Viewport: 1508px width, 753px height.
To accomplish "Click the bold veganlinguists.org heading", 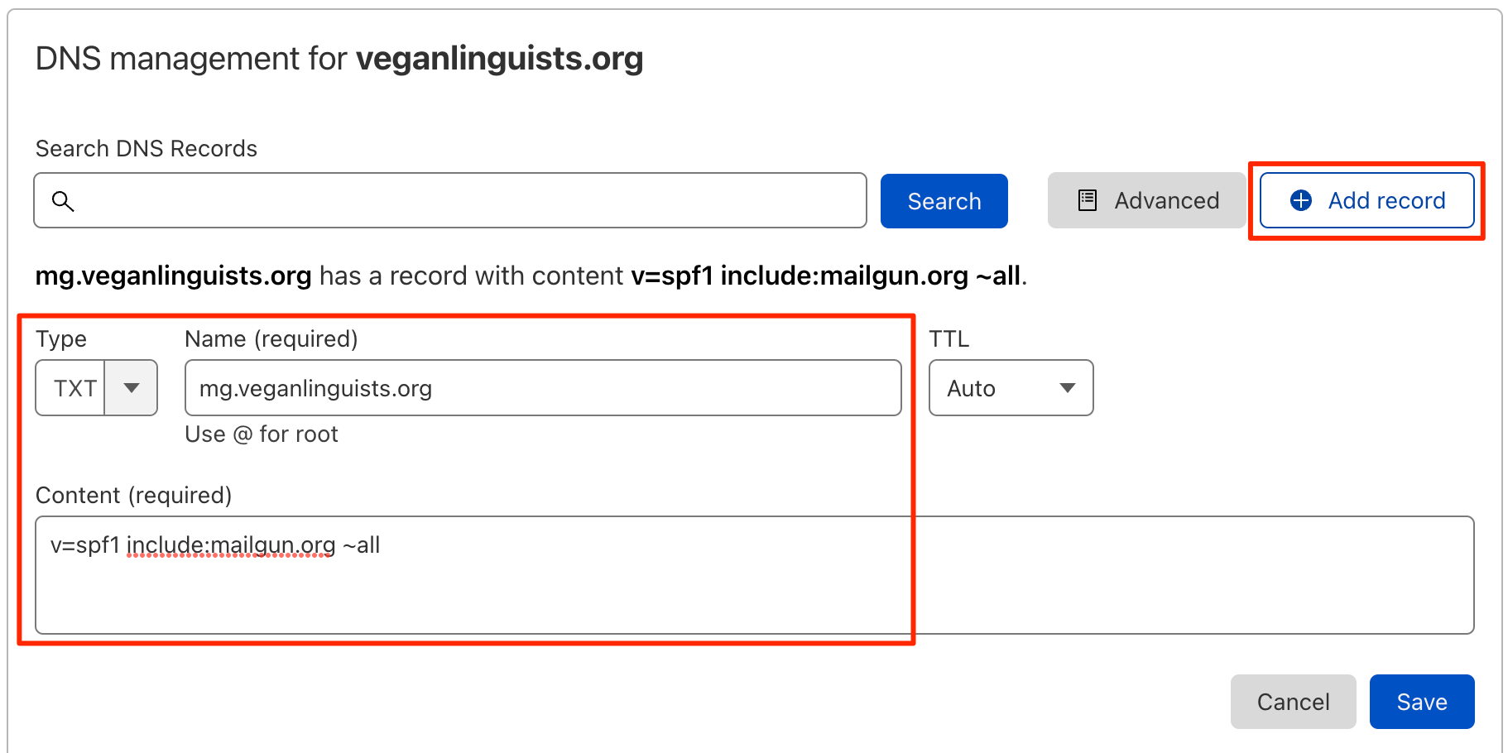I will [x=499, y=58].
